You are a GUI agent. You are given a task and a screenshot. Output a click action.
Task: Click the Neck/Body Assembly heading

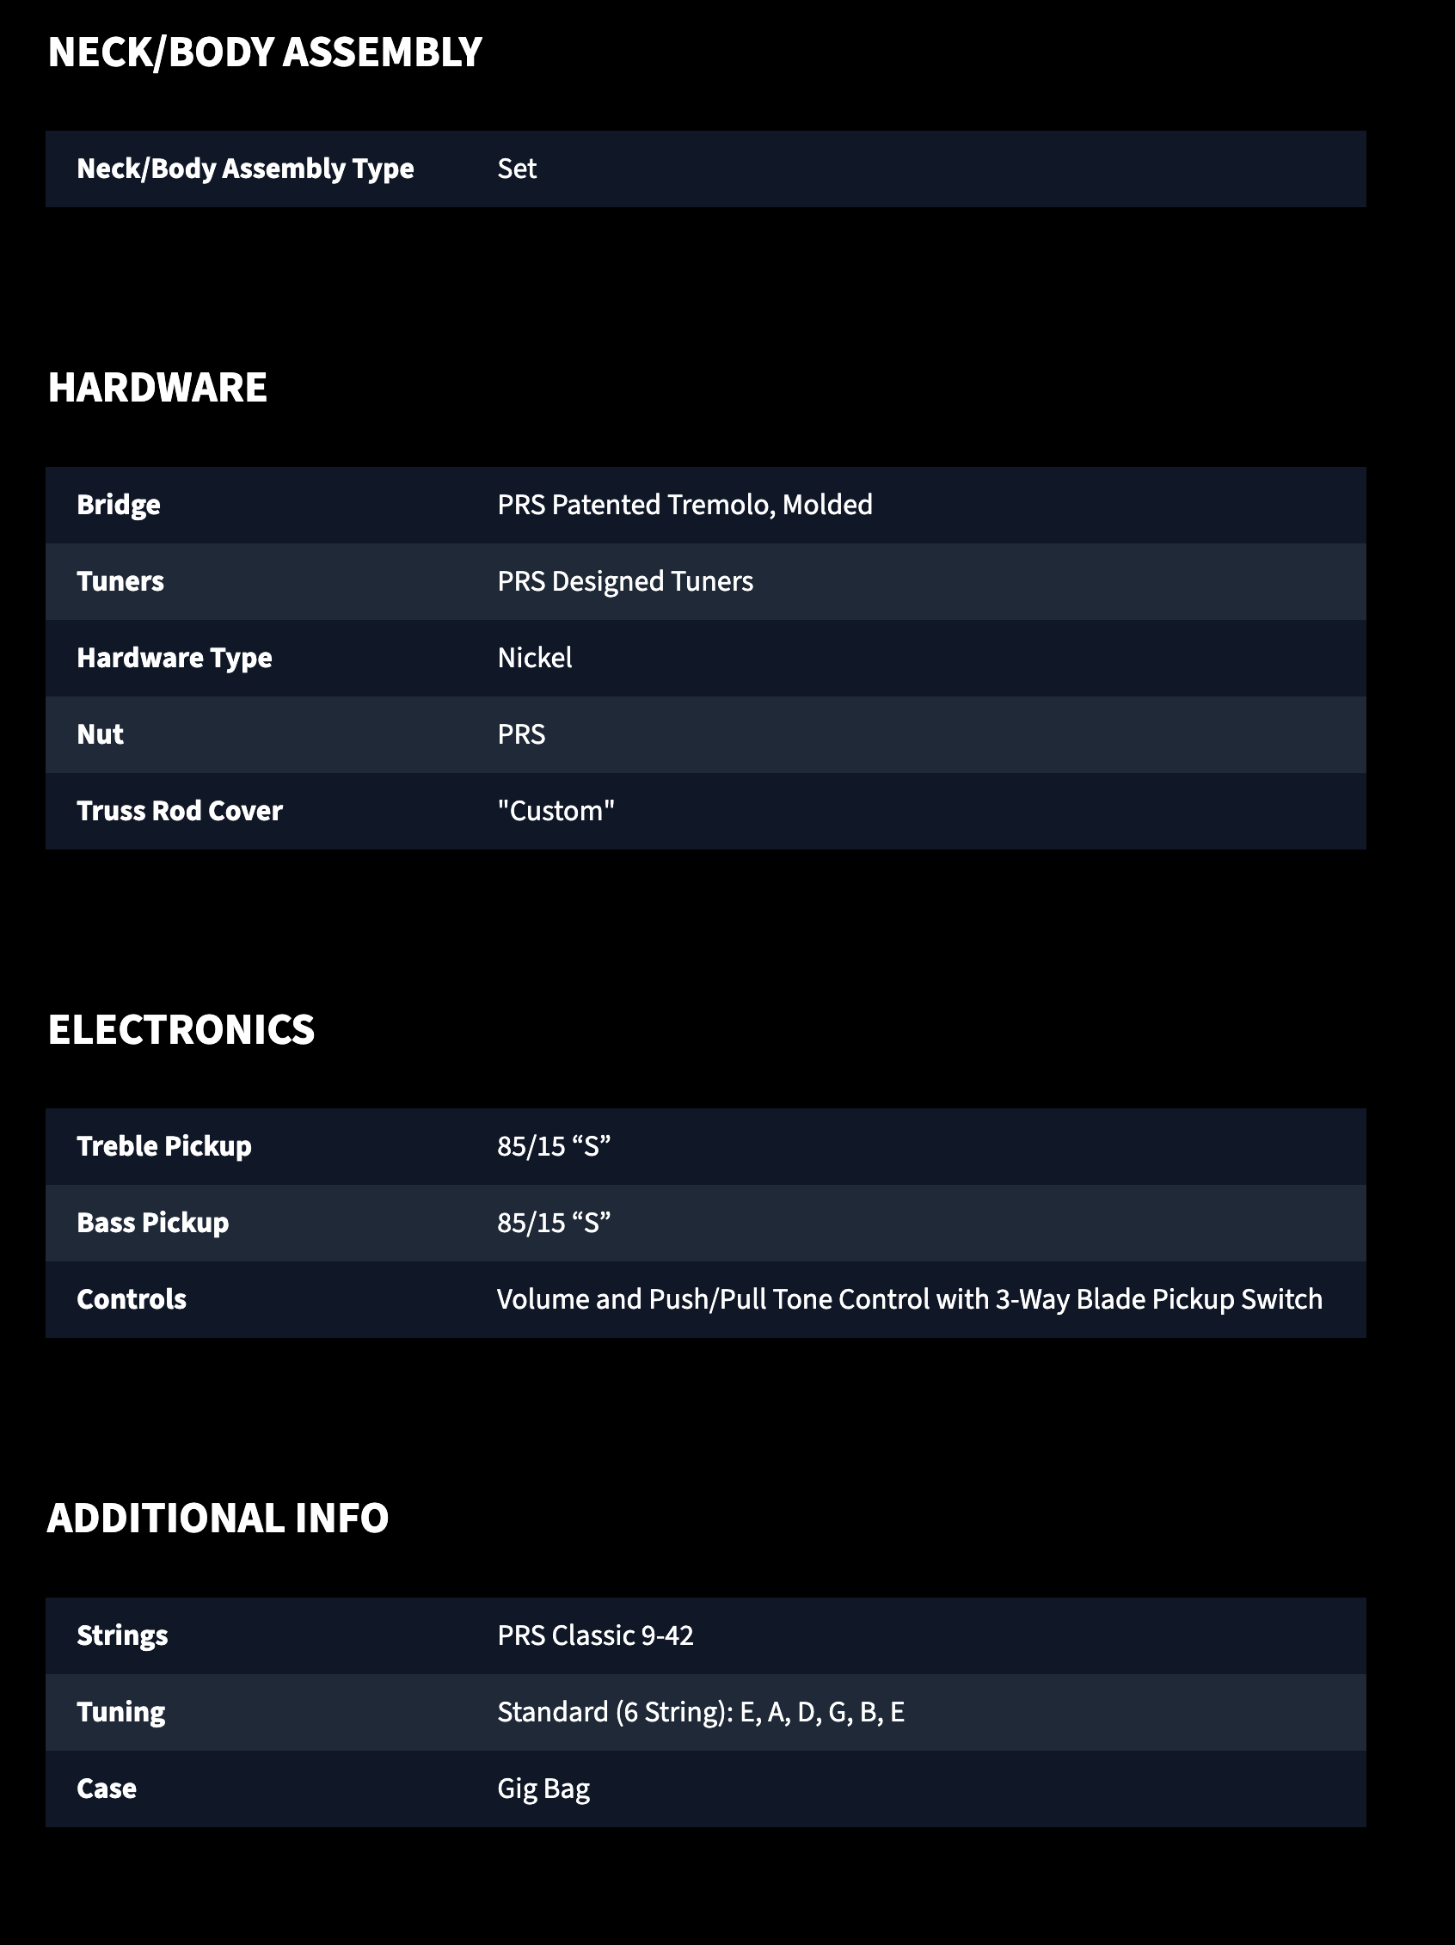coord(265,52)
